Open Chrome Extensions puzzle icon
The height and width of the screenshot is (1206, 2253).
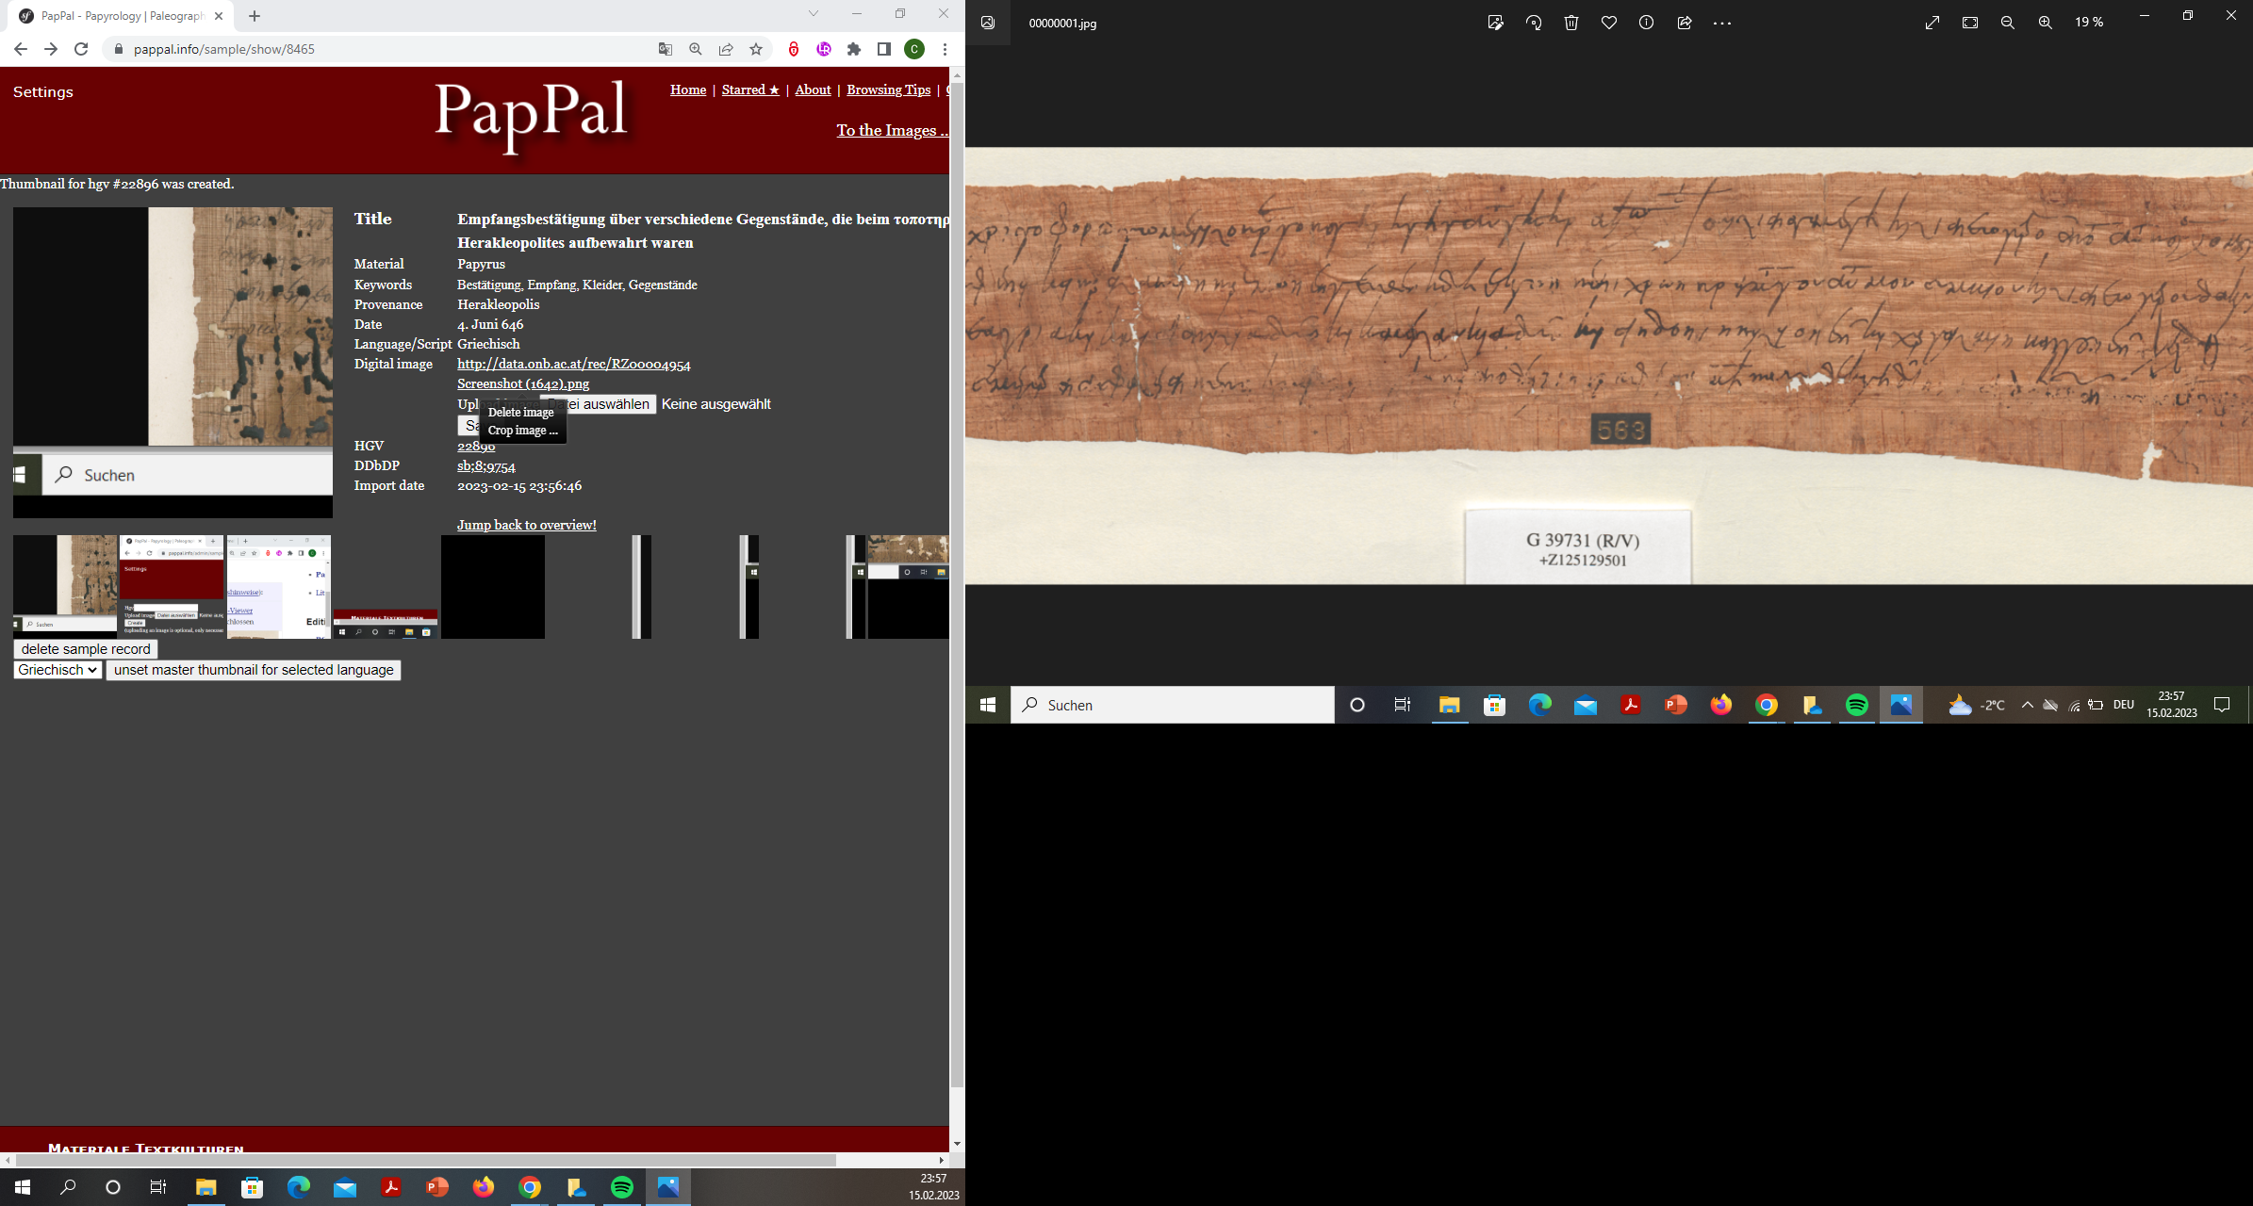tap(854, 49)
